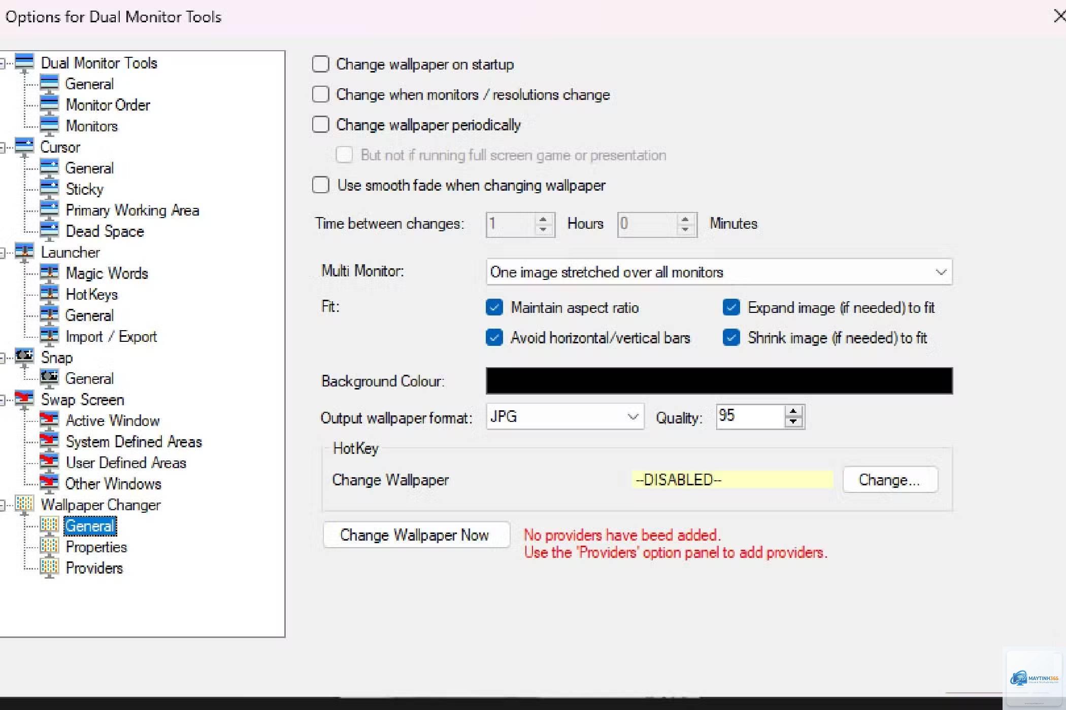Open the Magic Words page
The width and height of the screenshot is (1066, 710).
107,273
